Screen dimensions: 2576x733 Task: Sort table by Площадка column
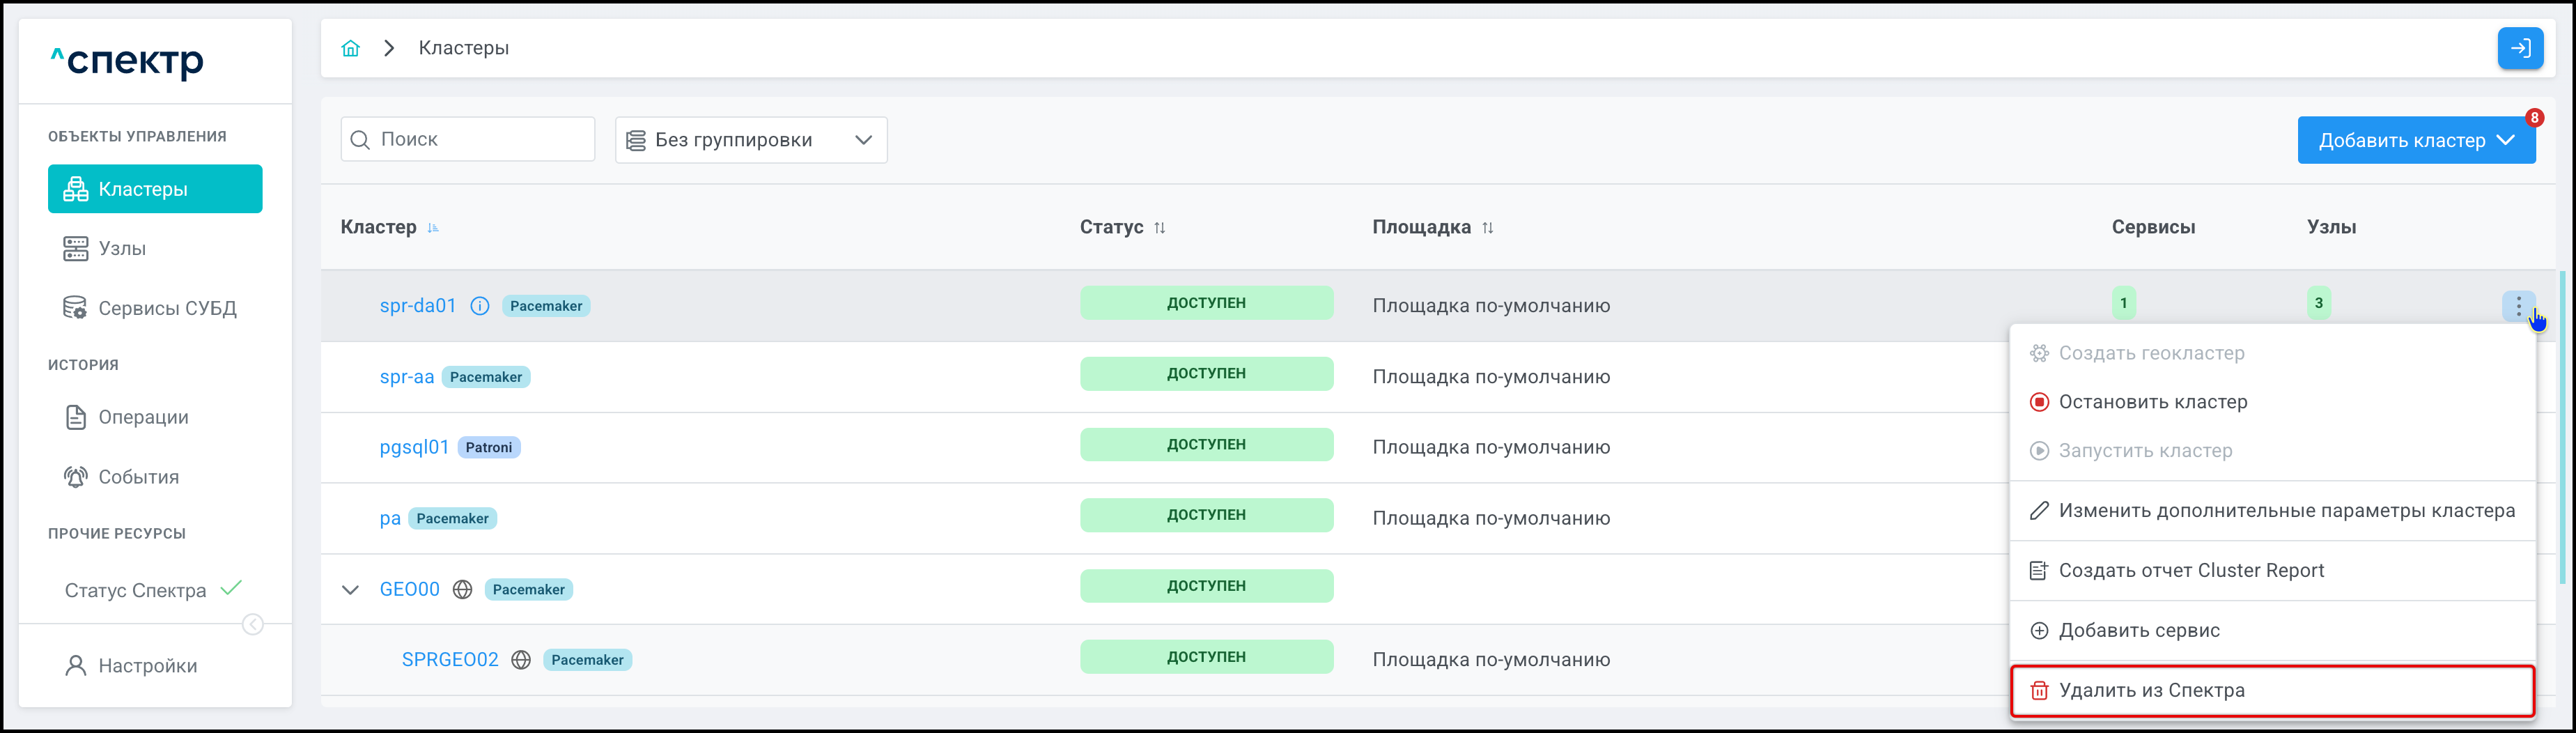1487,228
